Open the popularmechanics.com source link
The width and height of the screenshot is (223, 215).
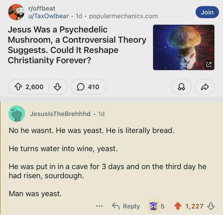123,16
